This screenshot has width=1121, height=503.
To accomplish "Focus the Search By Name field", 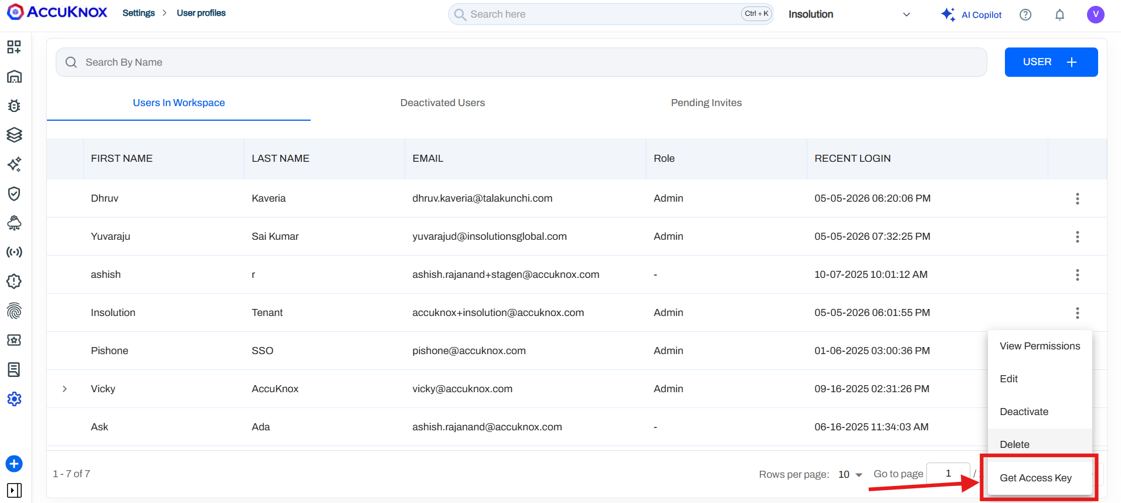I will tap(521, 62).
